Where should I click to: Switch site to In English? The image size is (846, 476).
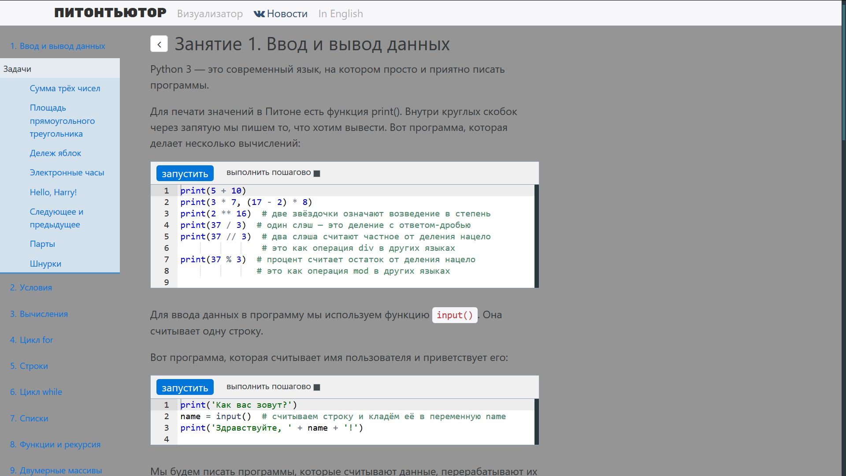click(x=341, y=14)
